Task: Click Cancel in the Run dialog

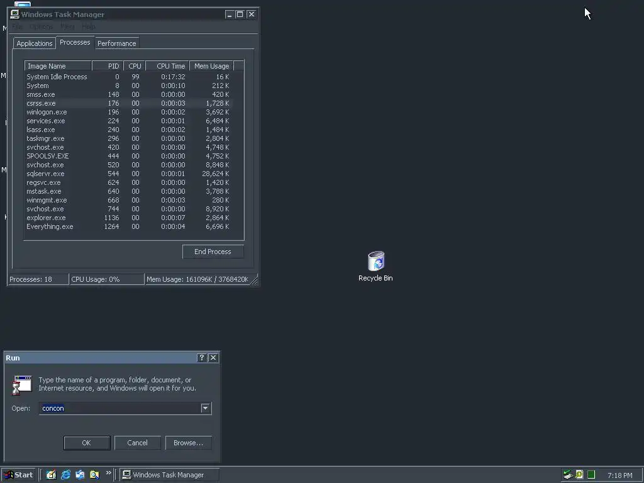Action: click(137, 443)
